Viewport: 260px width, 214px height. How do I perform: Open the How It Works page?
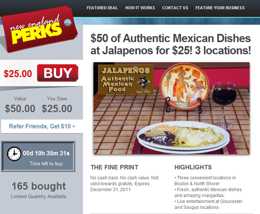140,8
